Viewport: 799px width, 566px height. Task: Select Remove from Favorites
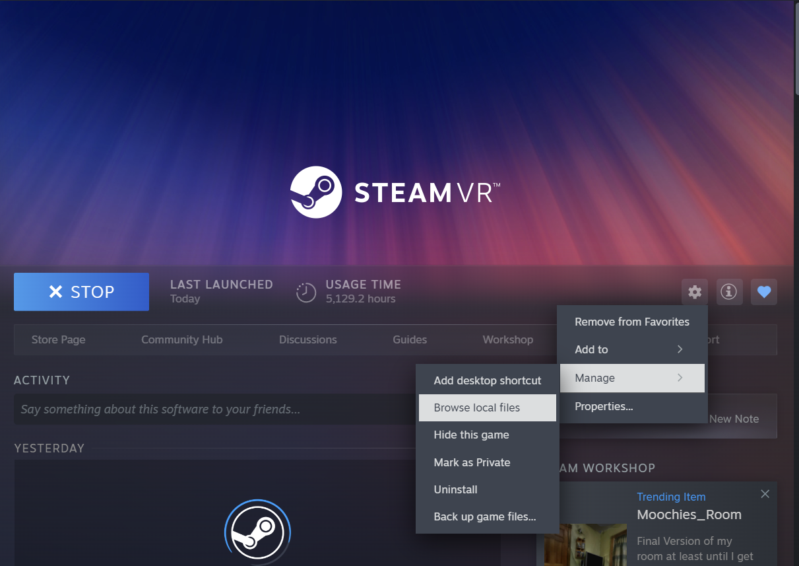pyautogui.click(x=631, y=322)
